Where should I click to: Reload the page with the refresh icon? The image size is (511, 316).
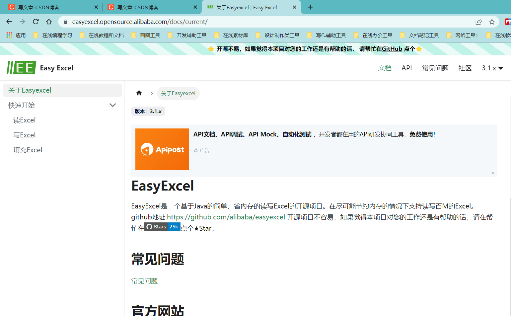[36, 22]
